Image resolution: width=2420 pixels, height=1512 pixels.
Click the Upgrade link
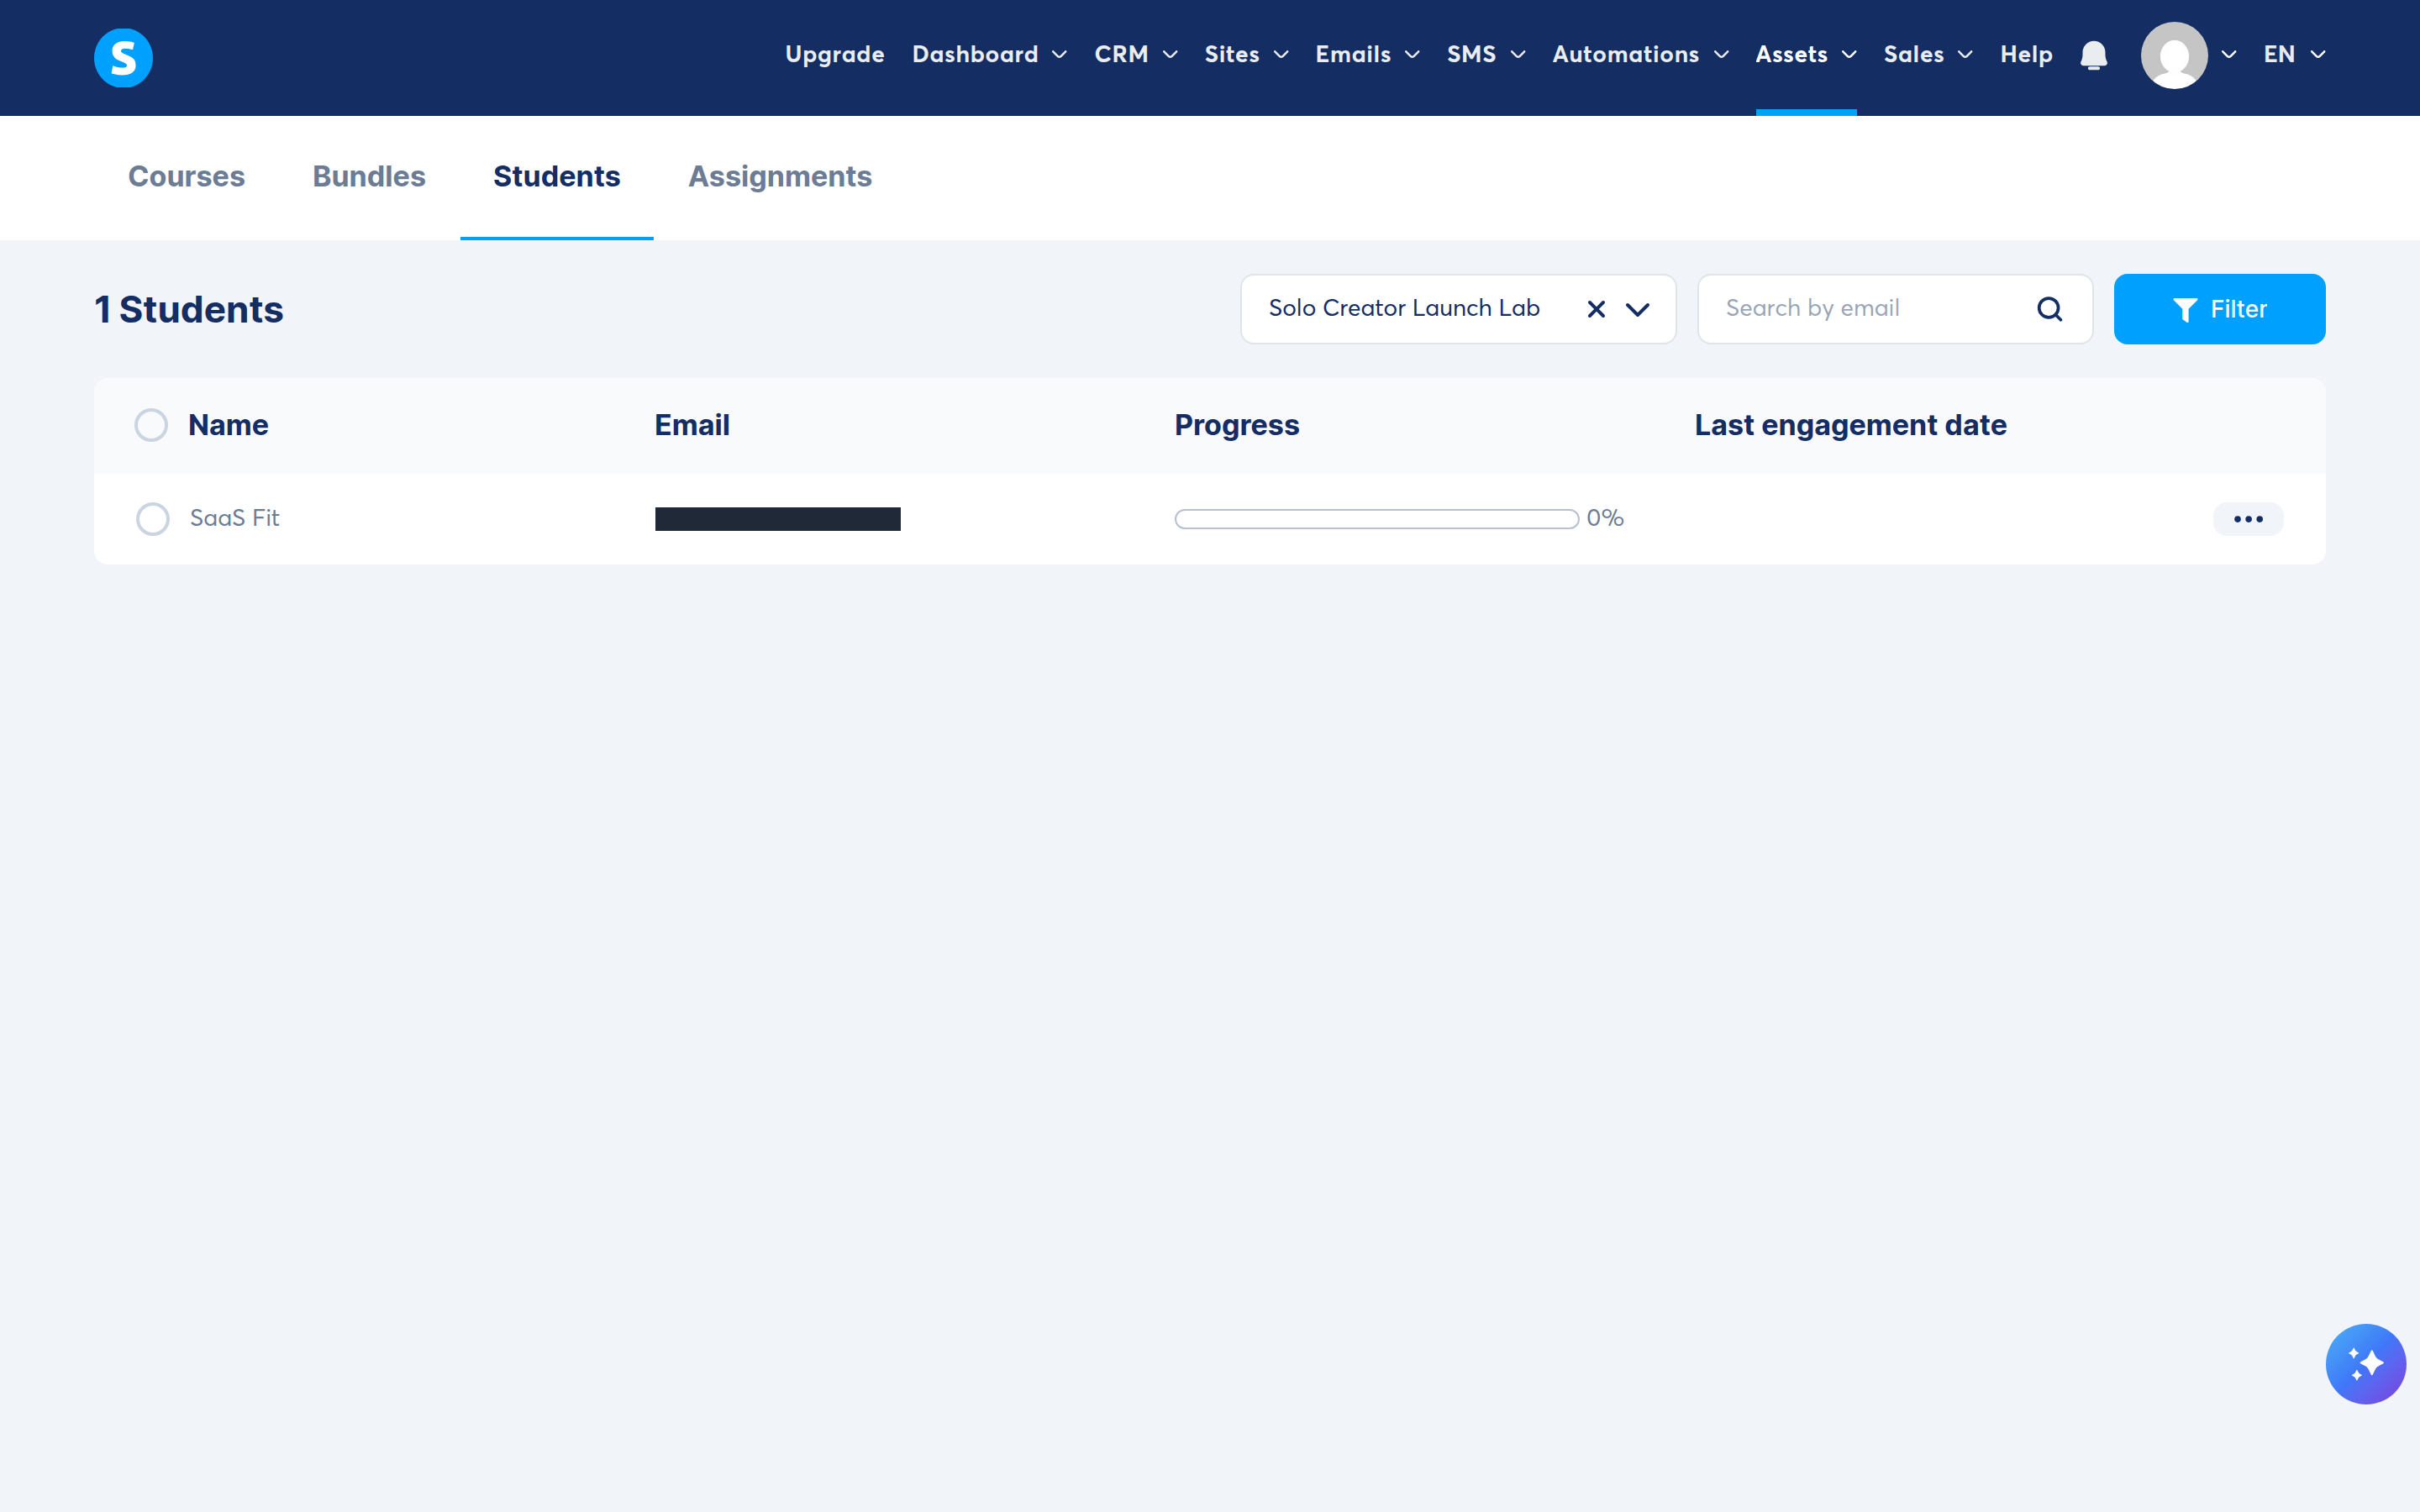(834, 55)
